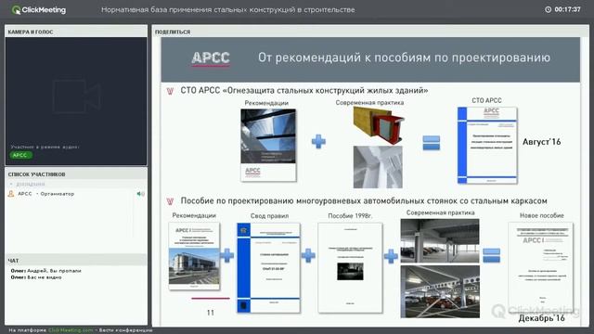Click the lower parking garage photo

pyautogui.click(x=440, y=291)
